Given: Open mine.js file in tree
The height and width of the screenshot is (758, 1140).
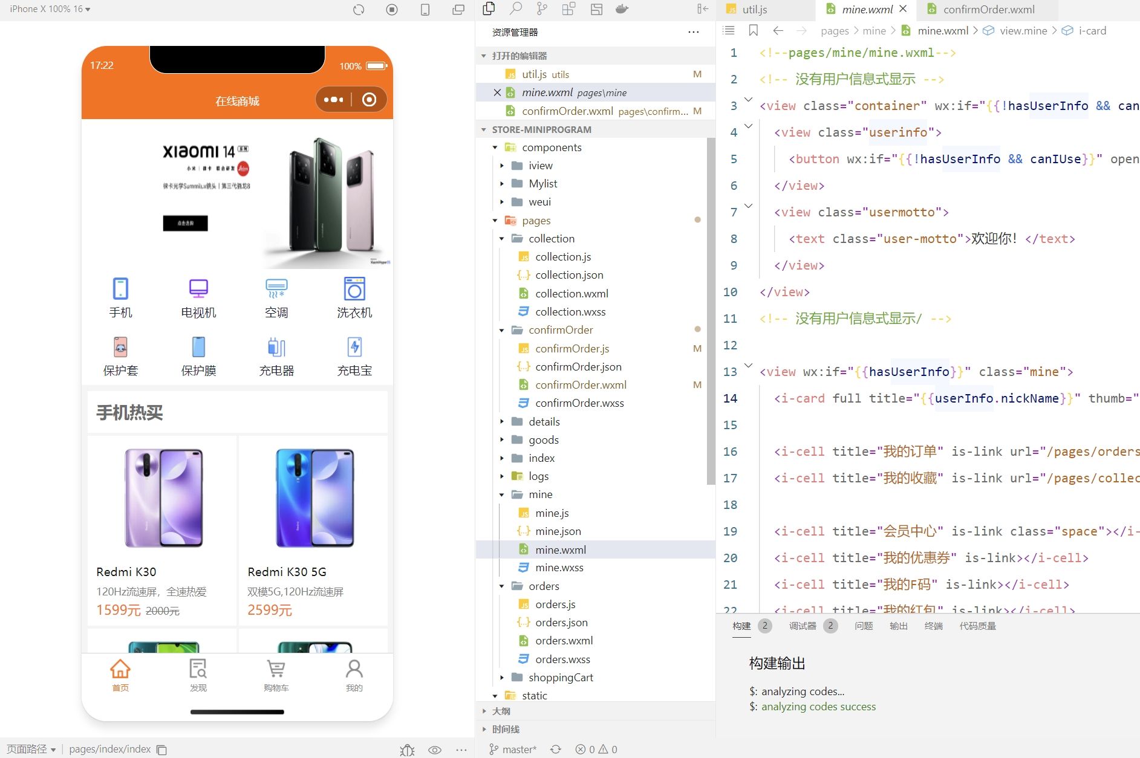Looking at the screenshot, I should click(x=552, y=513).
